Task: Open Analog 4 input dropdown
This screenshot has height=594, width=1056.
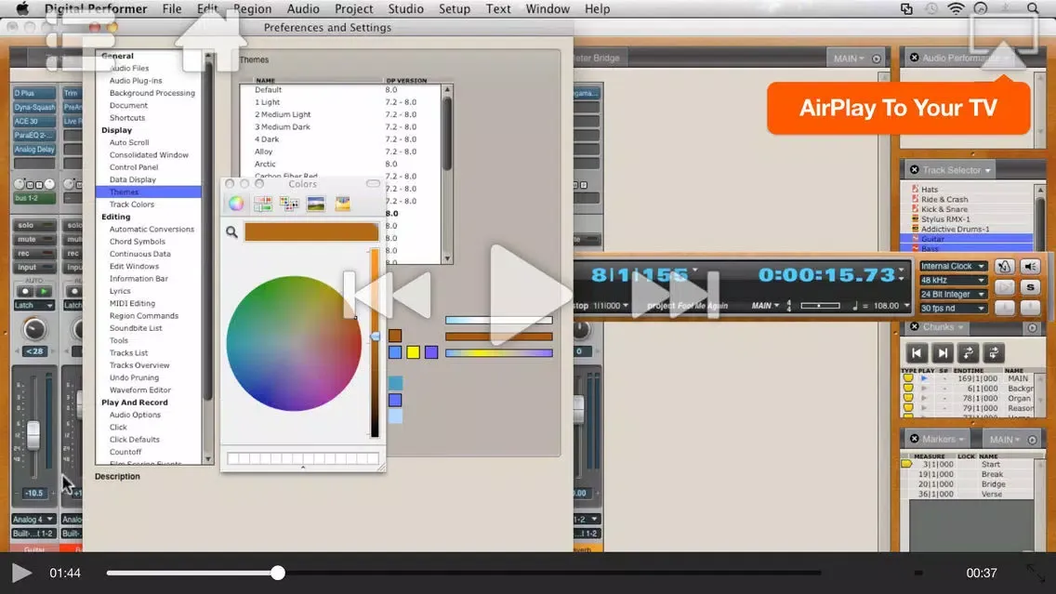Action: pyautogui.click(x=33, y=520)
